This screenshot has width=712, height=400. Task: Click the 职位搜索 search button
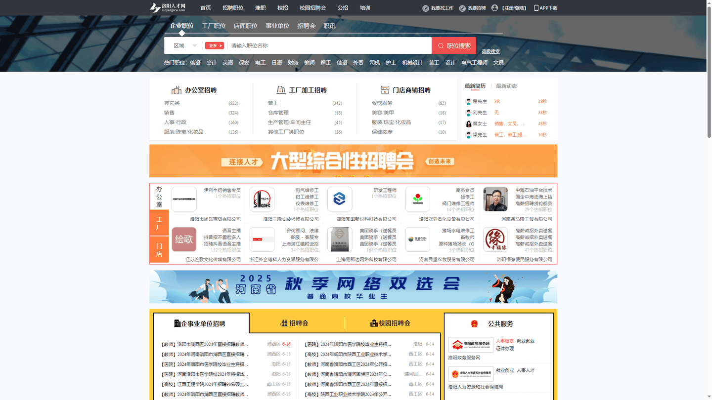click(x=454, y=45)
